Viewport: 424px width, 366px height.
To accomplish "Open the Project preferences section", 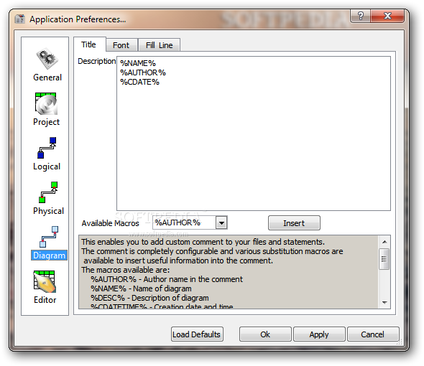I will tap(46, 109).
